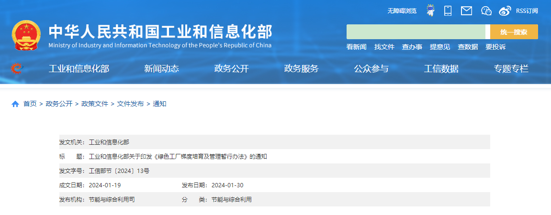Click the email envelope icon
The image size is (551, 215).
(466, 11)
